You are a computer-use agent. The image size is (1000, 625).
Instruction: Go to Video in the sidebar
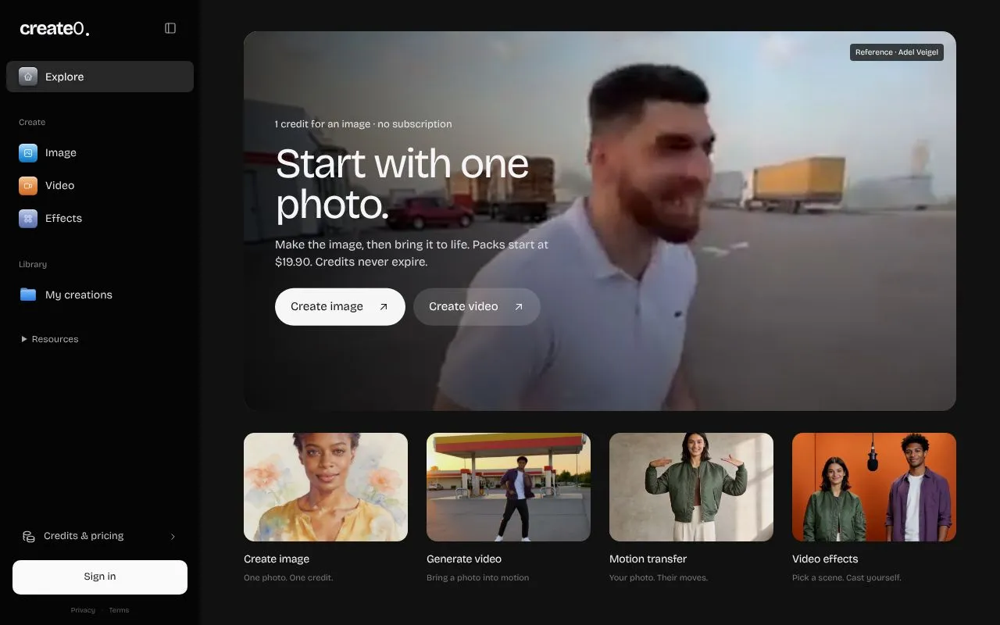coord(100,186)
